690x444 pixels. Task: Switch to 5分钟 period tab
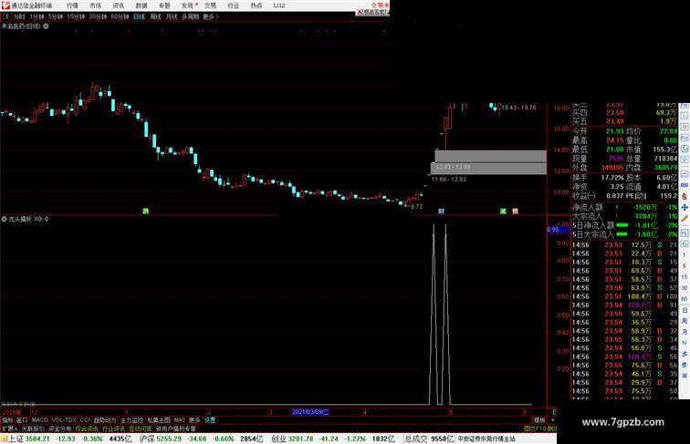56,16
